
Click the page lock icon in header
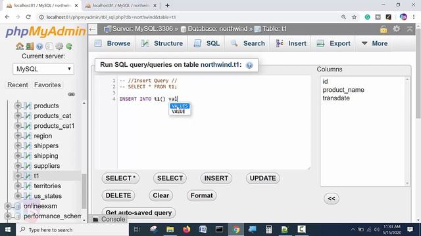384,29
